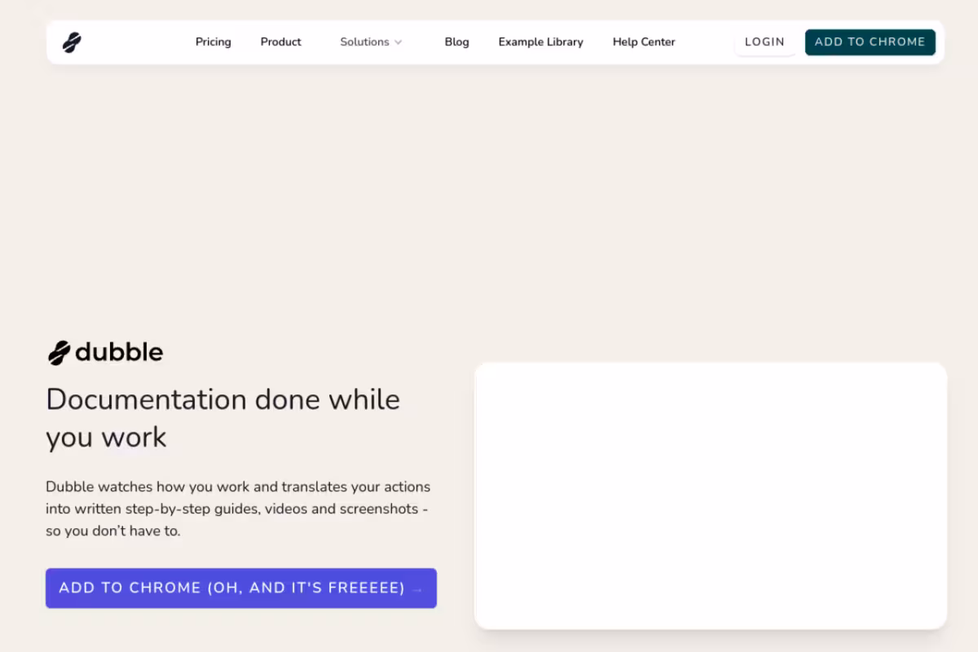Viewport: 978px width, 652px height.
Task: Go to the Product page
Action: coord(281,42)
